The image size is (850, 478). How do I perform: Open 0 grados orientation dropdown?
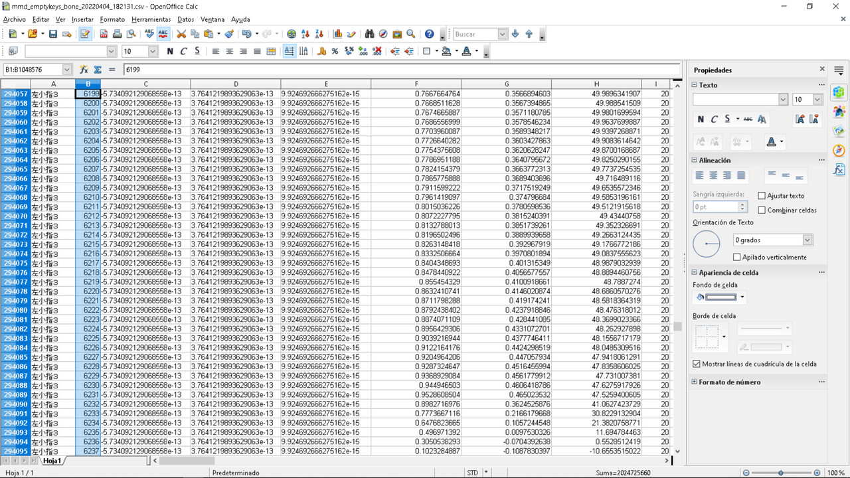click(807, 240)
